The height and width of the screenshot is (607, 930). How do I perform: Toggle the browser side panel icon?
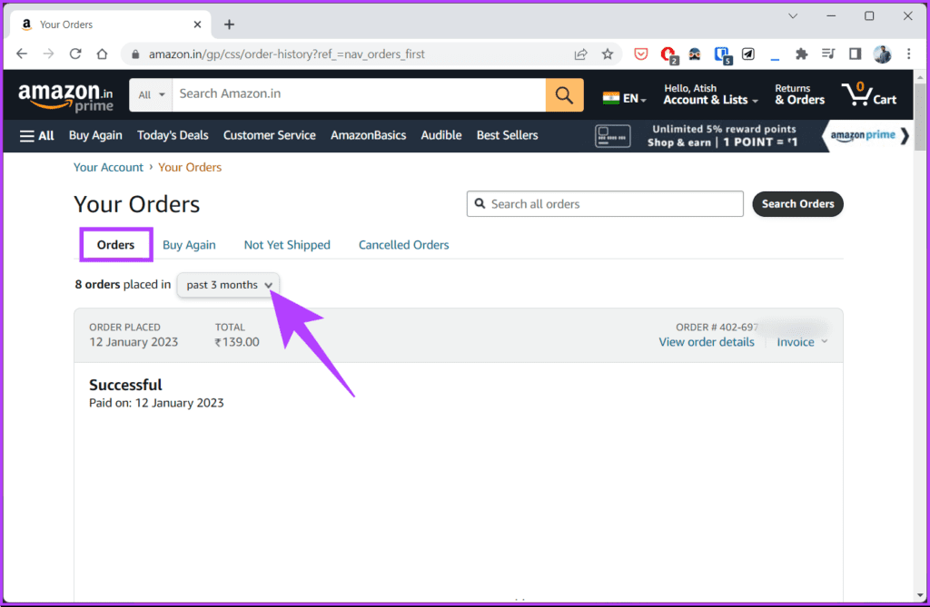pyautogui.click(x=855, y=54)
